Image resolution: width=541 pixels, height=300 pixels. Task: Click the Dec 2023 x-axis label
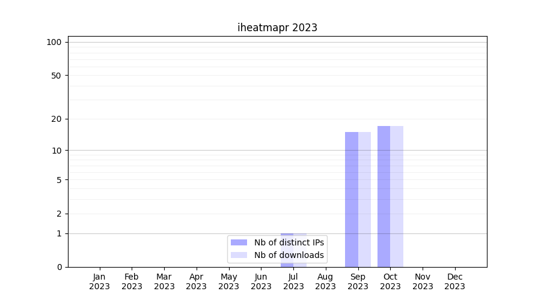[x=454, y=281]
